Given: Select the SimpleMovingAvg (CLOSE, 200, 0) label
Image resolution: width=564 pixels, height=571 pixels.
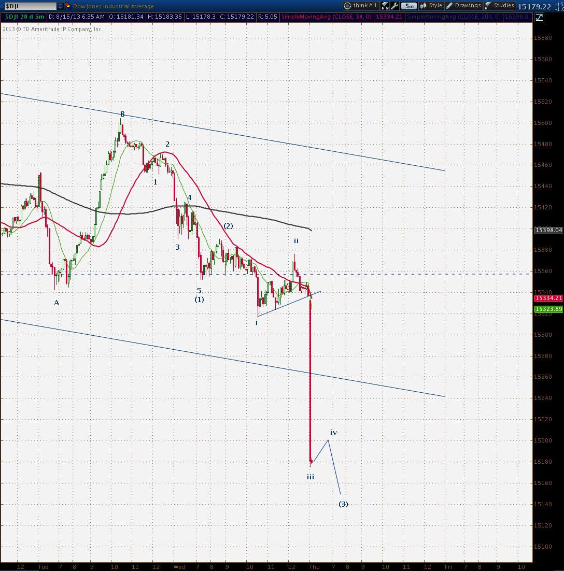Looking at the screenshot, I should pyautogui.click(x=454, y=17).
